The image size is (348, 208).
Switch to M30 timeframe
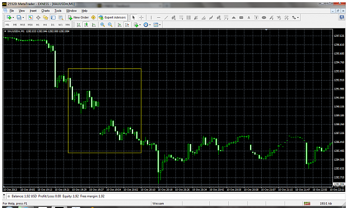point(30,25)
